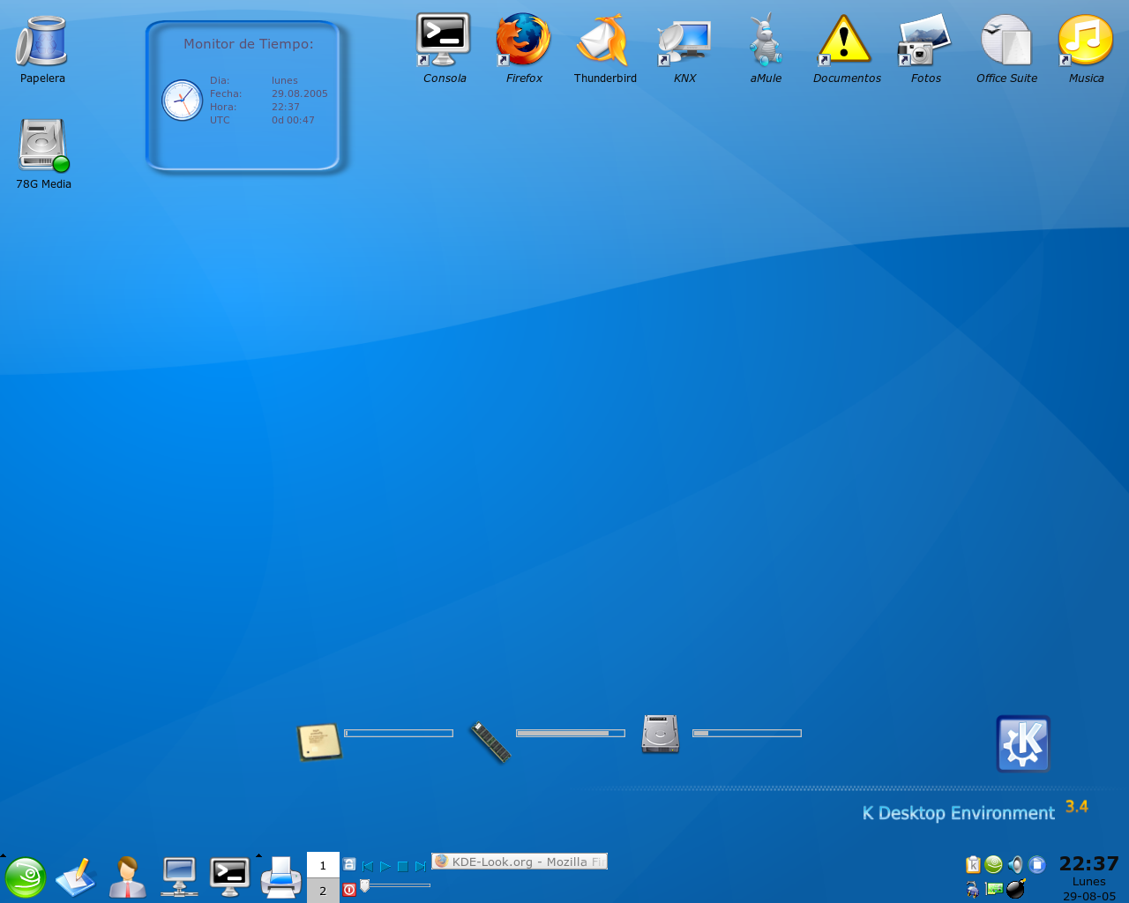The width and height of the screenshot is (1129, 903).
Task: Open the Musica desktop shortcut
Action: (x=1085, y=40)
